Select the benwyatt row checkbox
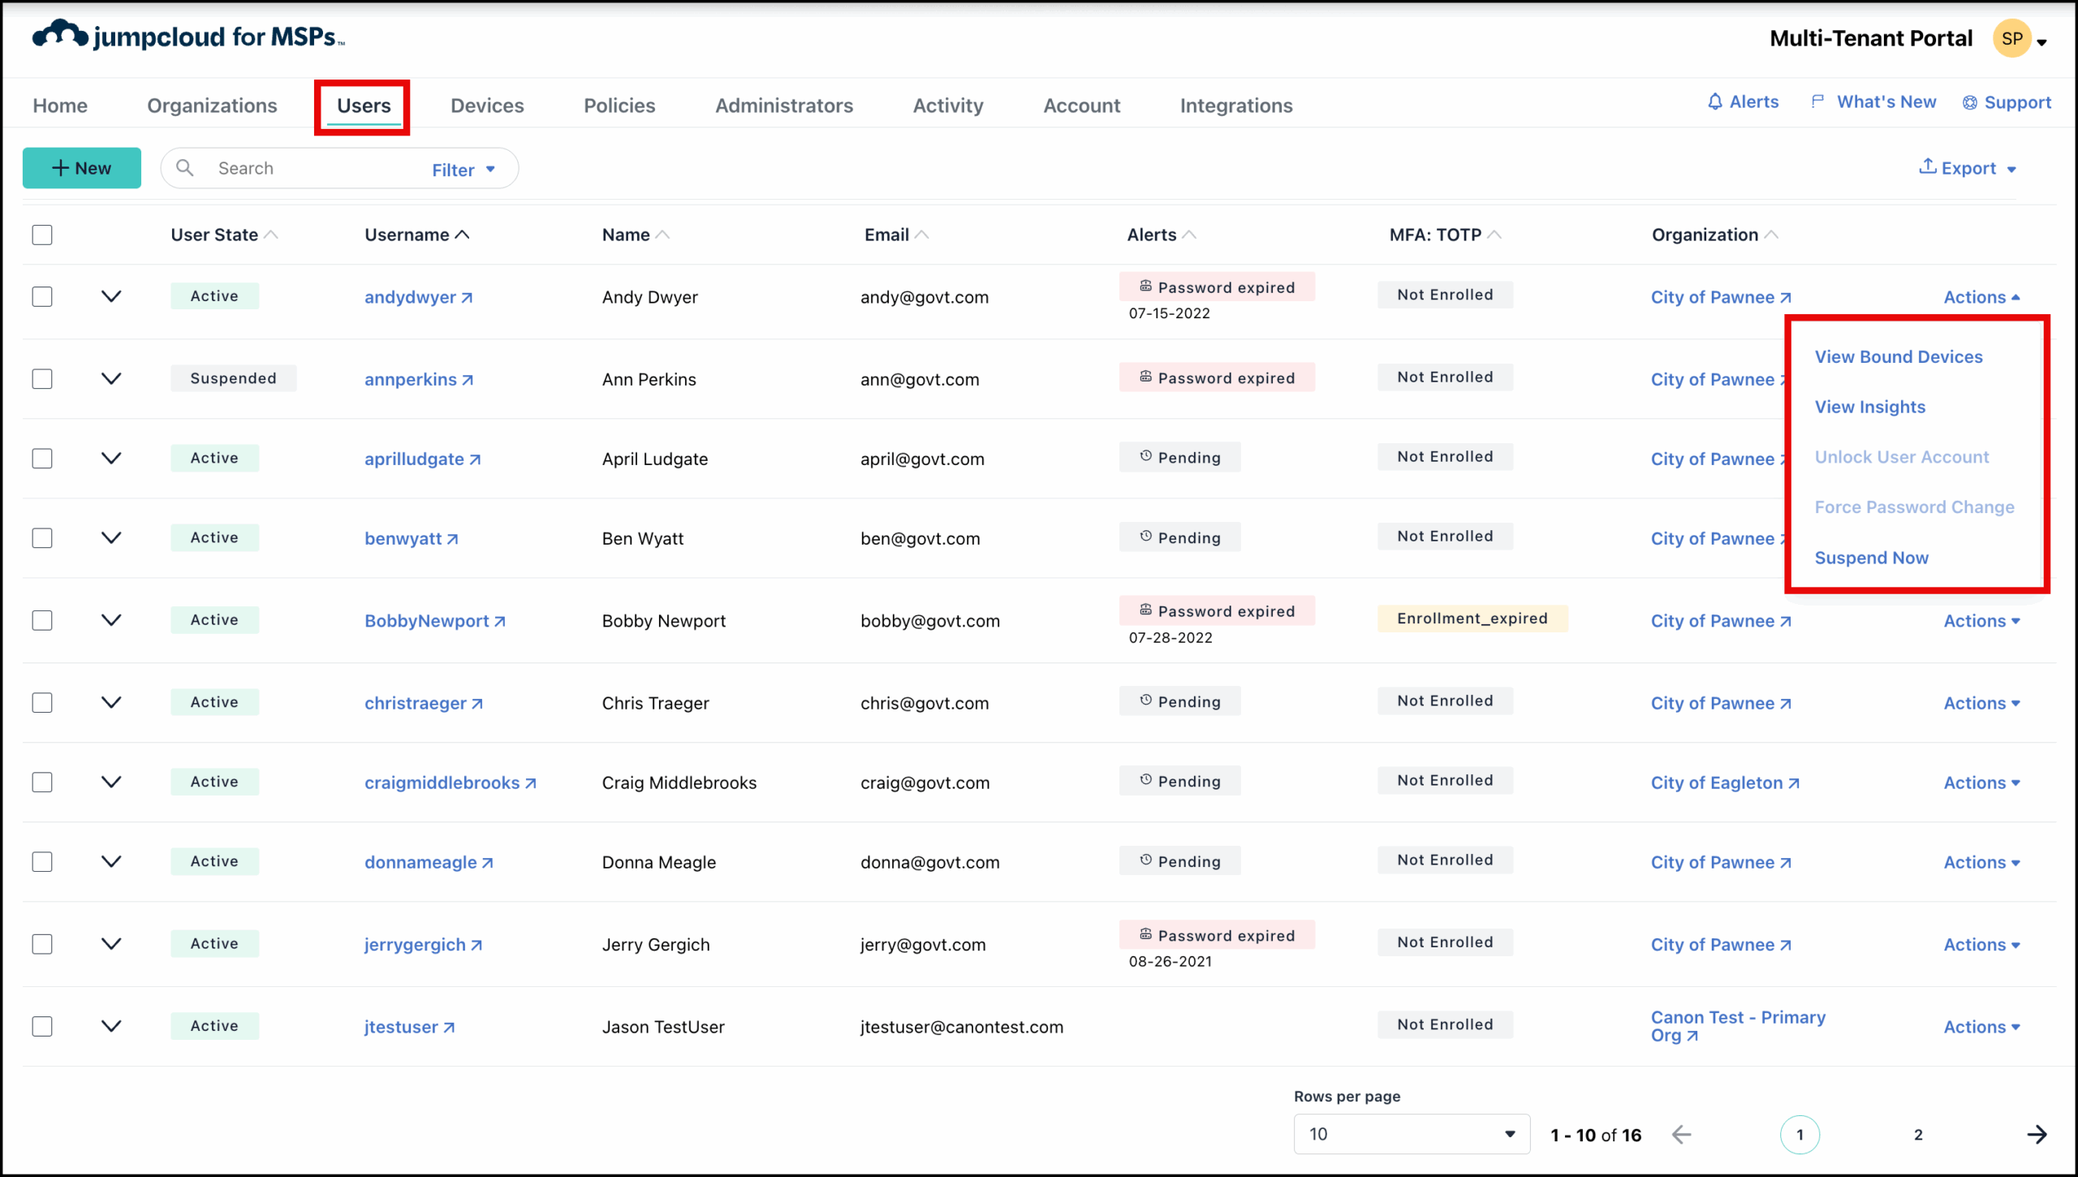Viewport: 2078px width, 1177px height. 42,537
